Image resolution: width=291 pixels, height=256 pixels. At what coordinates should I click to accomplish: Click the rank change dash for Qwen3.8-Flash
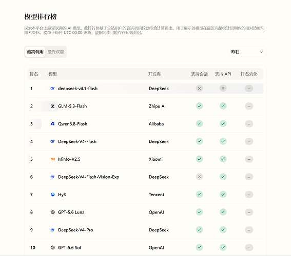tap(249, 124)
